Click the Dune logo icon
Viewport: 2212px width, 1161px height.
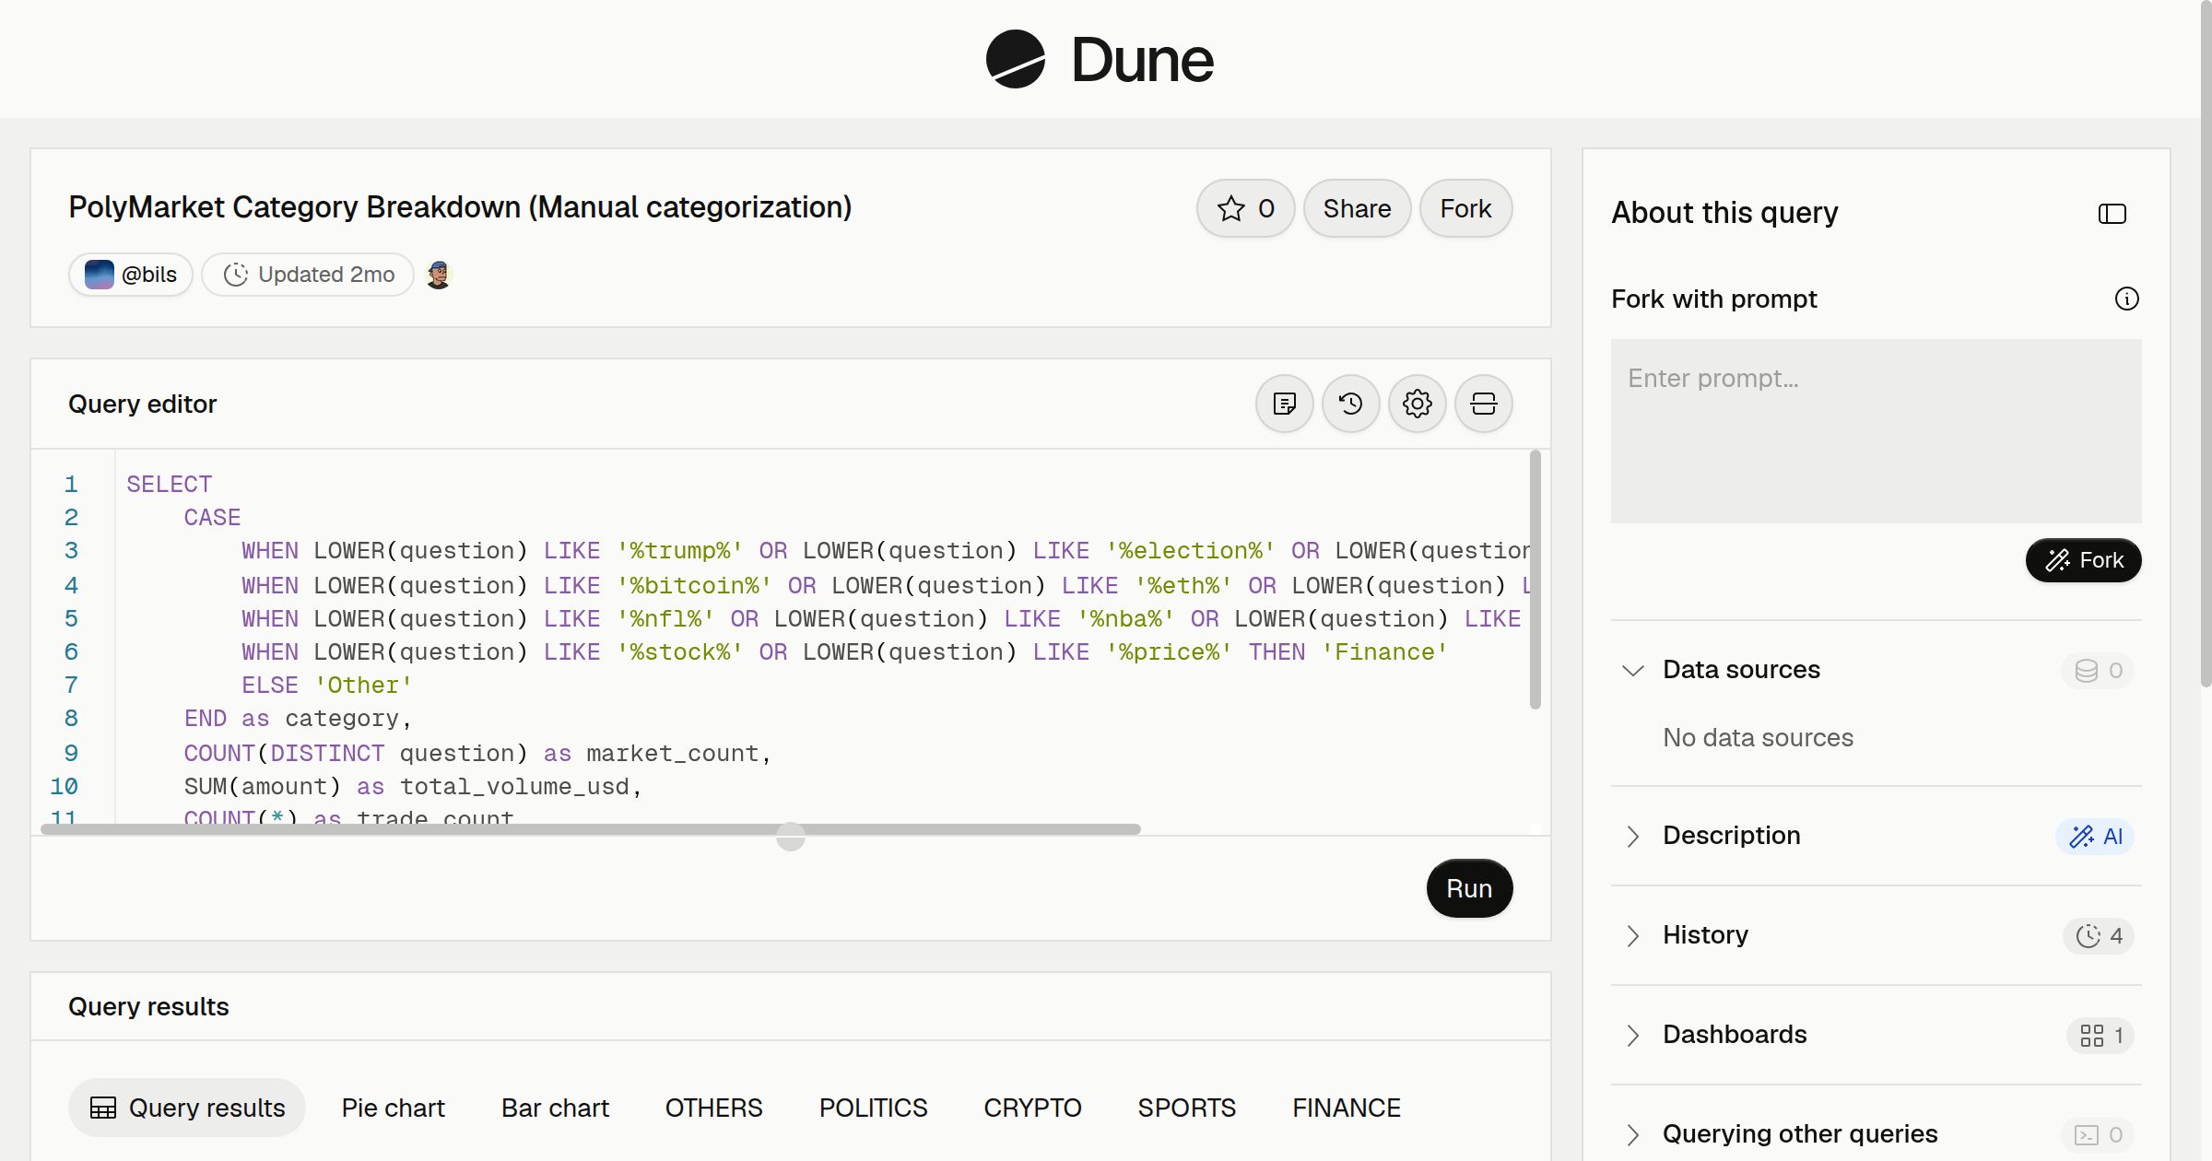click(1015, 59)
